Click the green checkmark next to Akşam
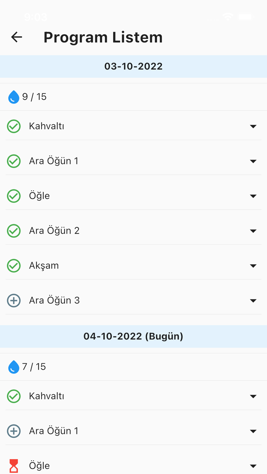267x474 pixels. 13,266
